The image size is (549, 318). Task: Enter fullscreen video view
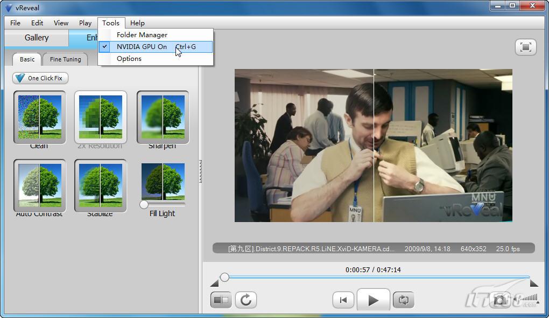tap(525, 47)
